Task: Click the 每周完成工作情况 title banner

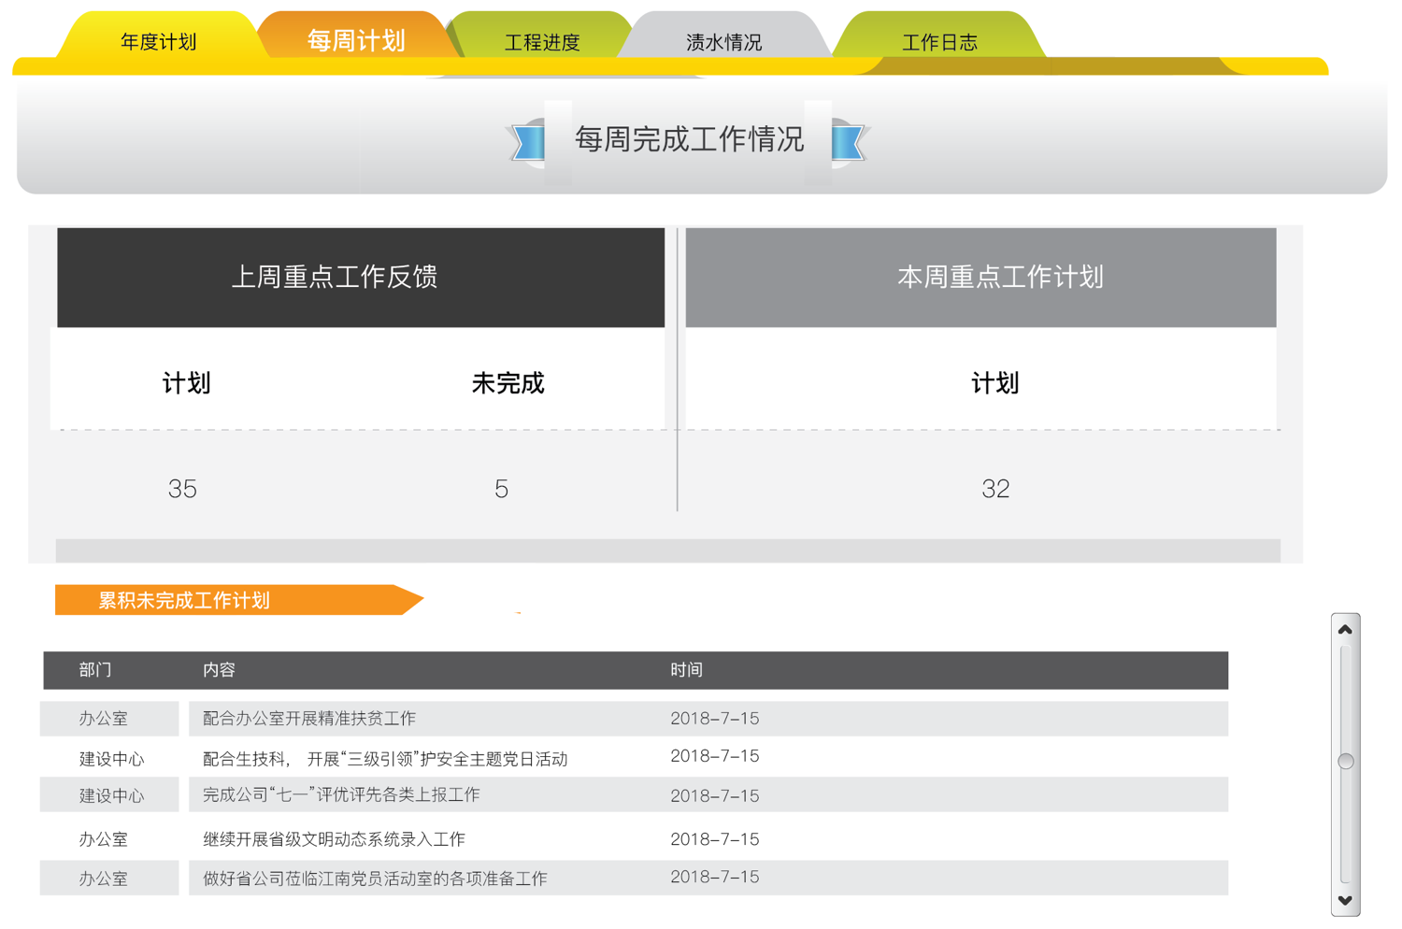Action: pyautogui.click(x=689, y=139)
